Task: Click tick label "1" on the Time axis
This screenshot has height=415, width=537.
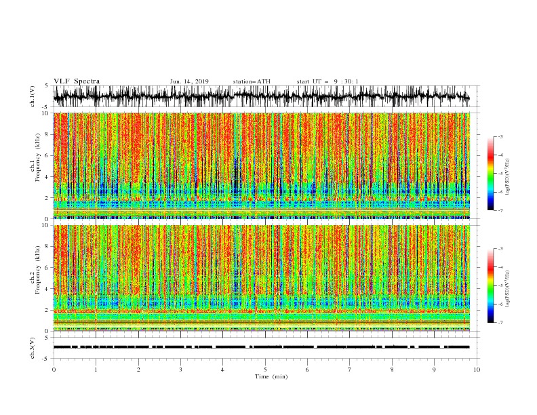Action: (x=96, y=370)
